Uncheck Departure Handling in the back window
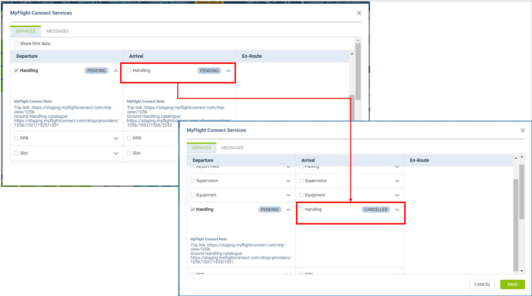Viewport: 532px width, 296px height. coord(16,71)
